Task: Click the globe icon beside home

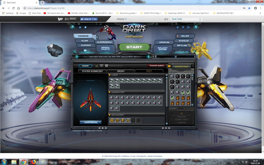Action: tap(85, 27)
